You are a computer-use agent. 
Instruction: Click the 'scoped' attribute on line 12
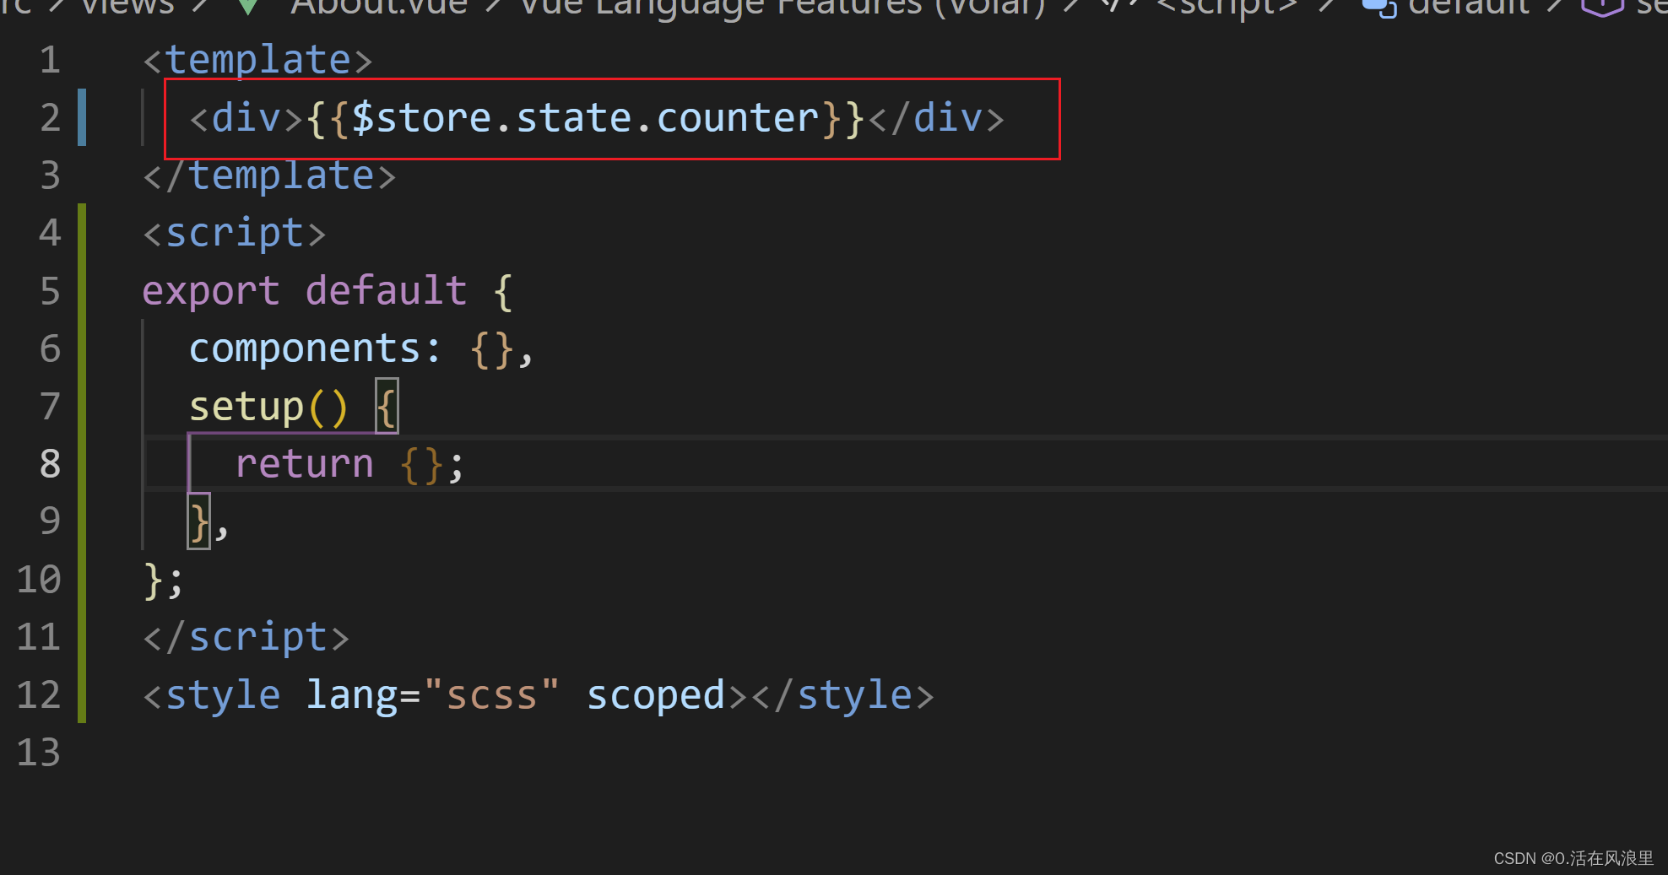(x=655, y=695)
